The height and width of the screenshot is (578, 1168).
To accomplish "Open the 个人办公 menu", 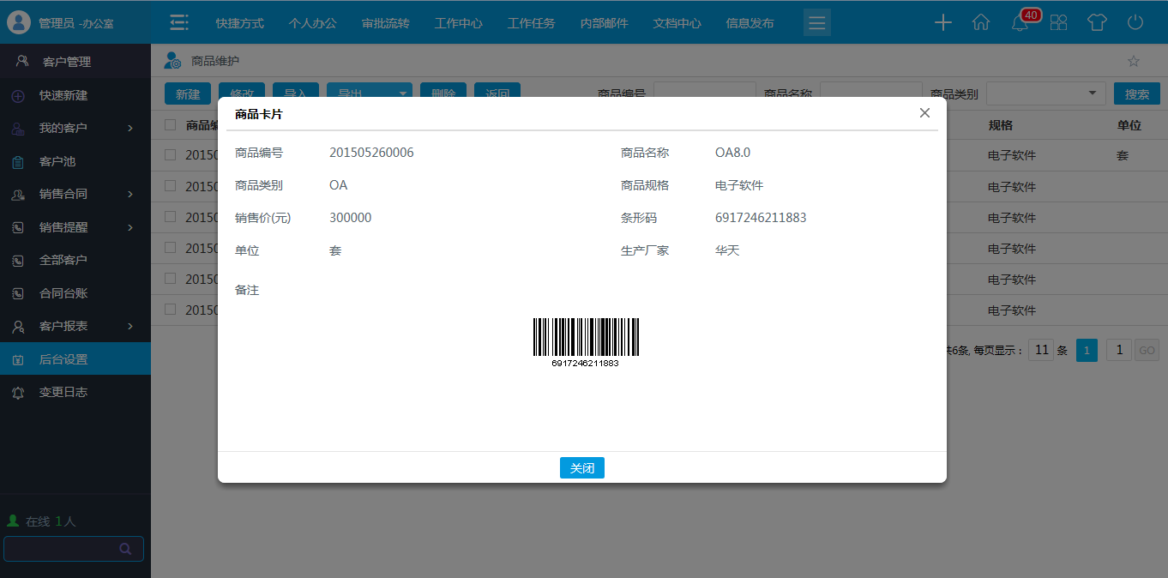I will point(312,23).
